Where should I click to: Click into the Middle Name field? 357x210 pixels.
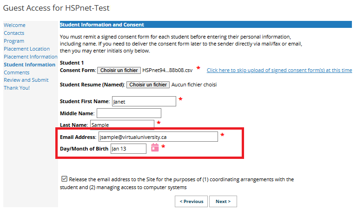(129, 113)
